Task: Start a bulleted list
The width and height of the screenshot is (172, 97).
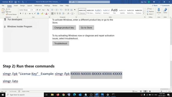Action: [52, 10]
